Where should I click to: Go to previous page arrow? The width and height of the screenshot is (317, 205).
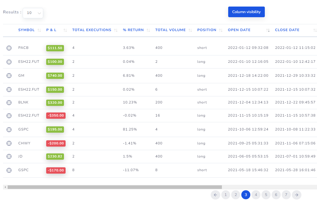[215, 195]
